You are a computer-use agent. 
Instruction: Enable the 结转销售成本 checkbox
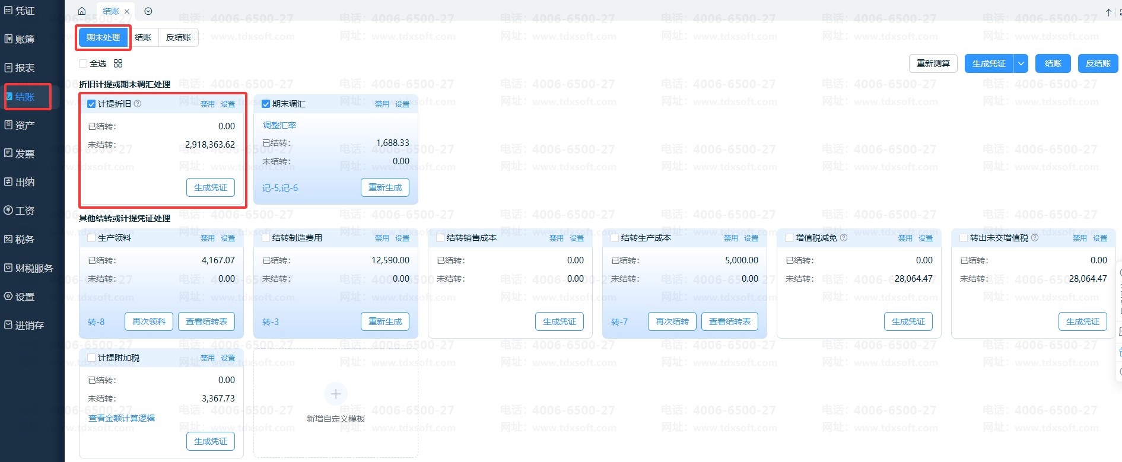tap(440, 238)
